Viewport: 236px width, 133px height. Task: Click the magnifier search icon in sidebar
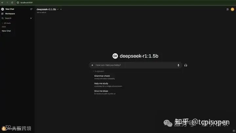click(3, 18)
